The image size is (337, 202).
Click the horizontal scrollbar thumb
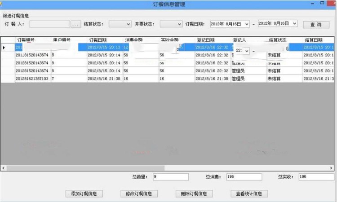click(85, 168)
